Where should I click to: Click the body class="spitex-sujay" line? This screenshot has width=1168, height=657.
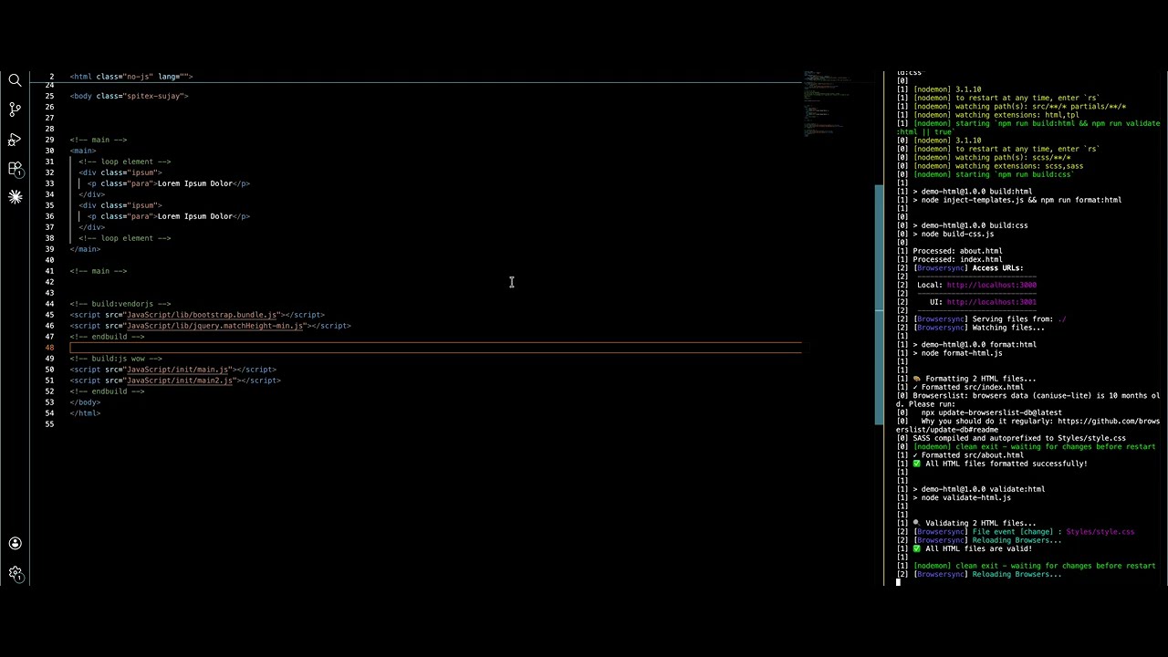tap(129, 96)
